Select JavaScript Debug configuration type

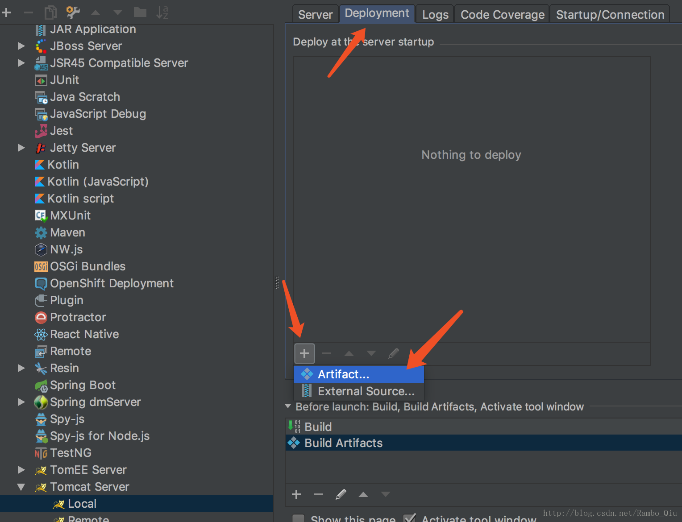pyautogui.click(x=137, y=114)
